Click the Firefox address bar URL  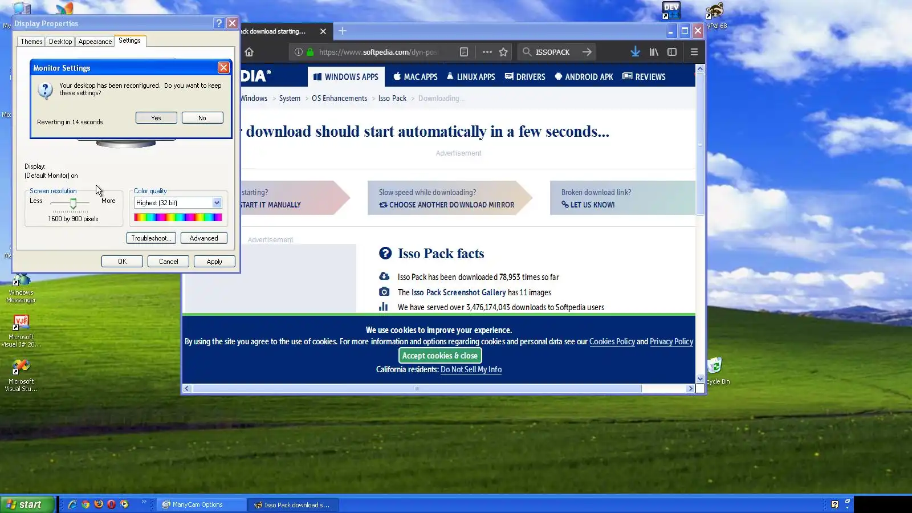[377, 52]
